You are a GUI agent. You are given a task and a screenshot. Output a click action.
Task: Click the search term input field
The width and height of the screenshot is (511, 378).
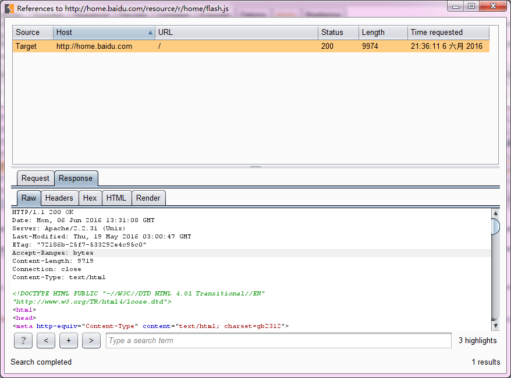coord(279,341)
